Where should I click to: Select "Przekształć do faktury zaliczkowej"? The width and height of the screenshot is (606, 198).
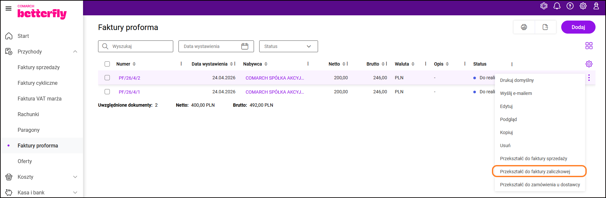(x=535, y=172)
